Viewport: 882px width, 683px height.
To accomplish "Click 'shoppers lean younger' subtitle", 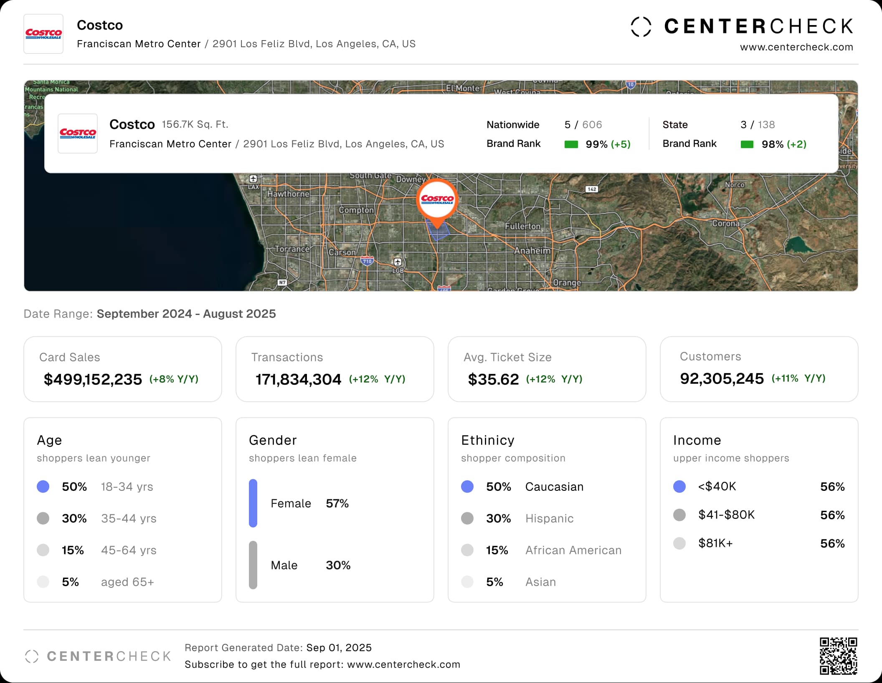I will pyautogui.click(x=94, y=458).
